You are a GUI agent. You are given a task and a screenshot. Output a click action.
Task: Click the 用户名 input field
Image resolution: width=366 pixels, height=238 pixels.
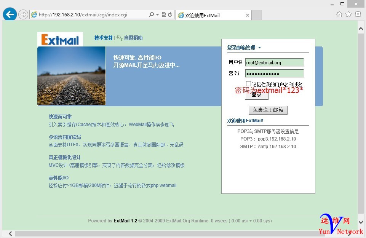pyautogui.click(x=275, y=62)
